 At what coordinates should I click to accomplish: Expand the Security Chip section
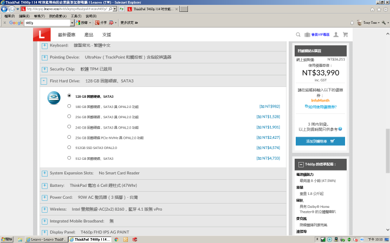(44, 69)
